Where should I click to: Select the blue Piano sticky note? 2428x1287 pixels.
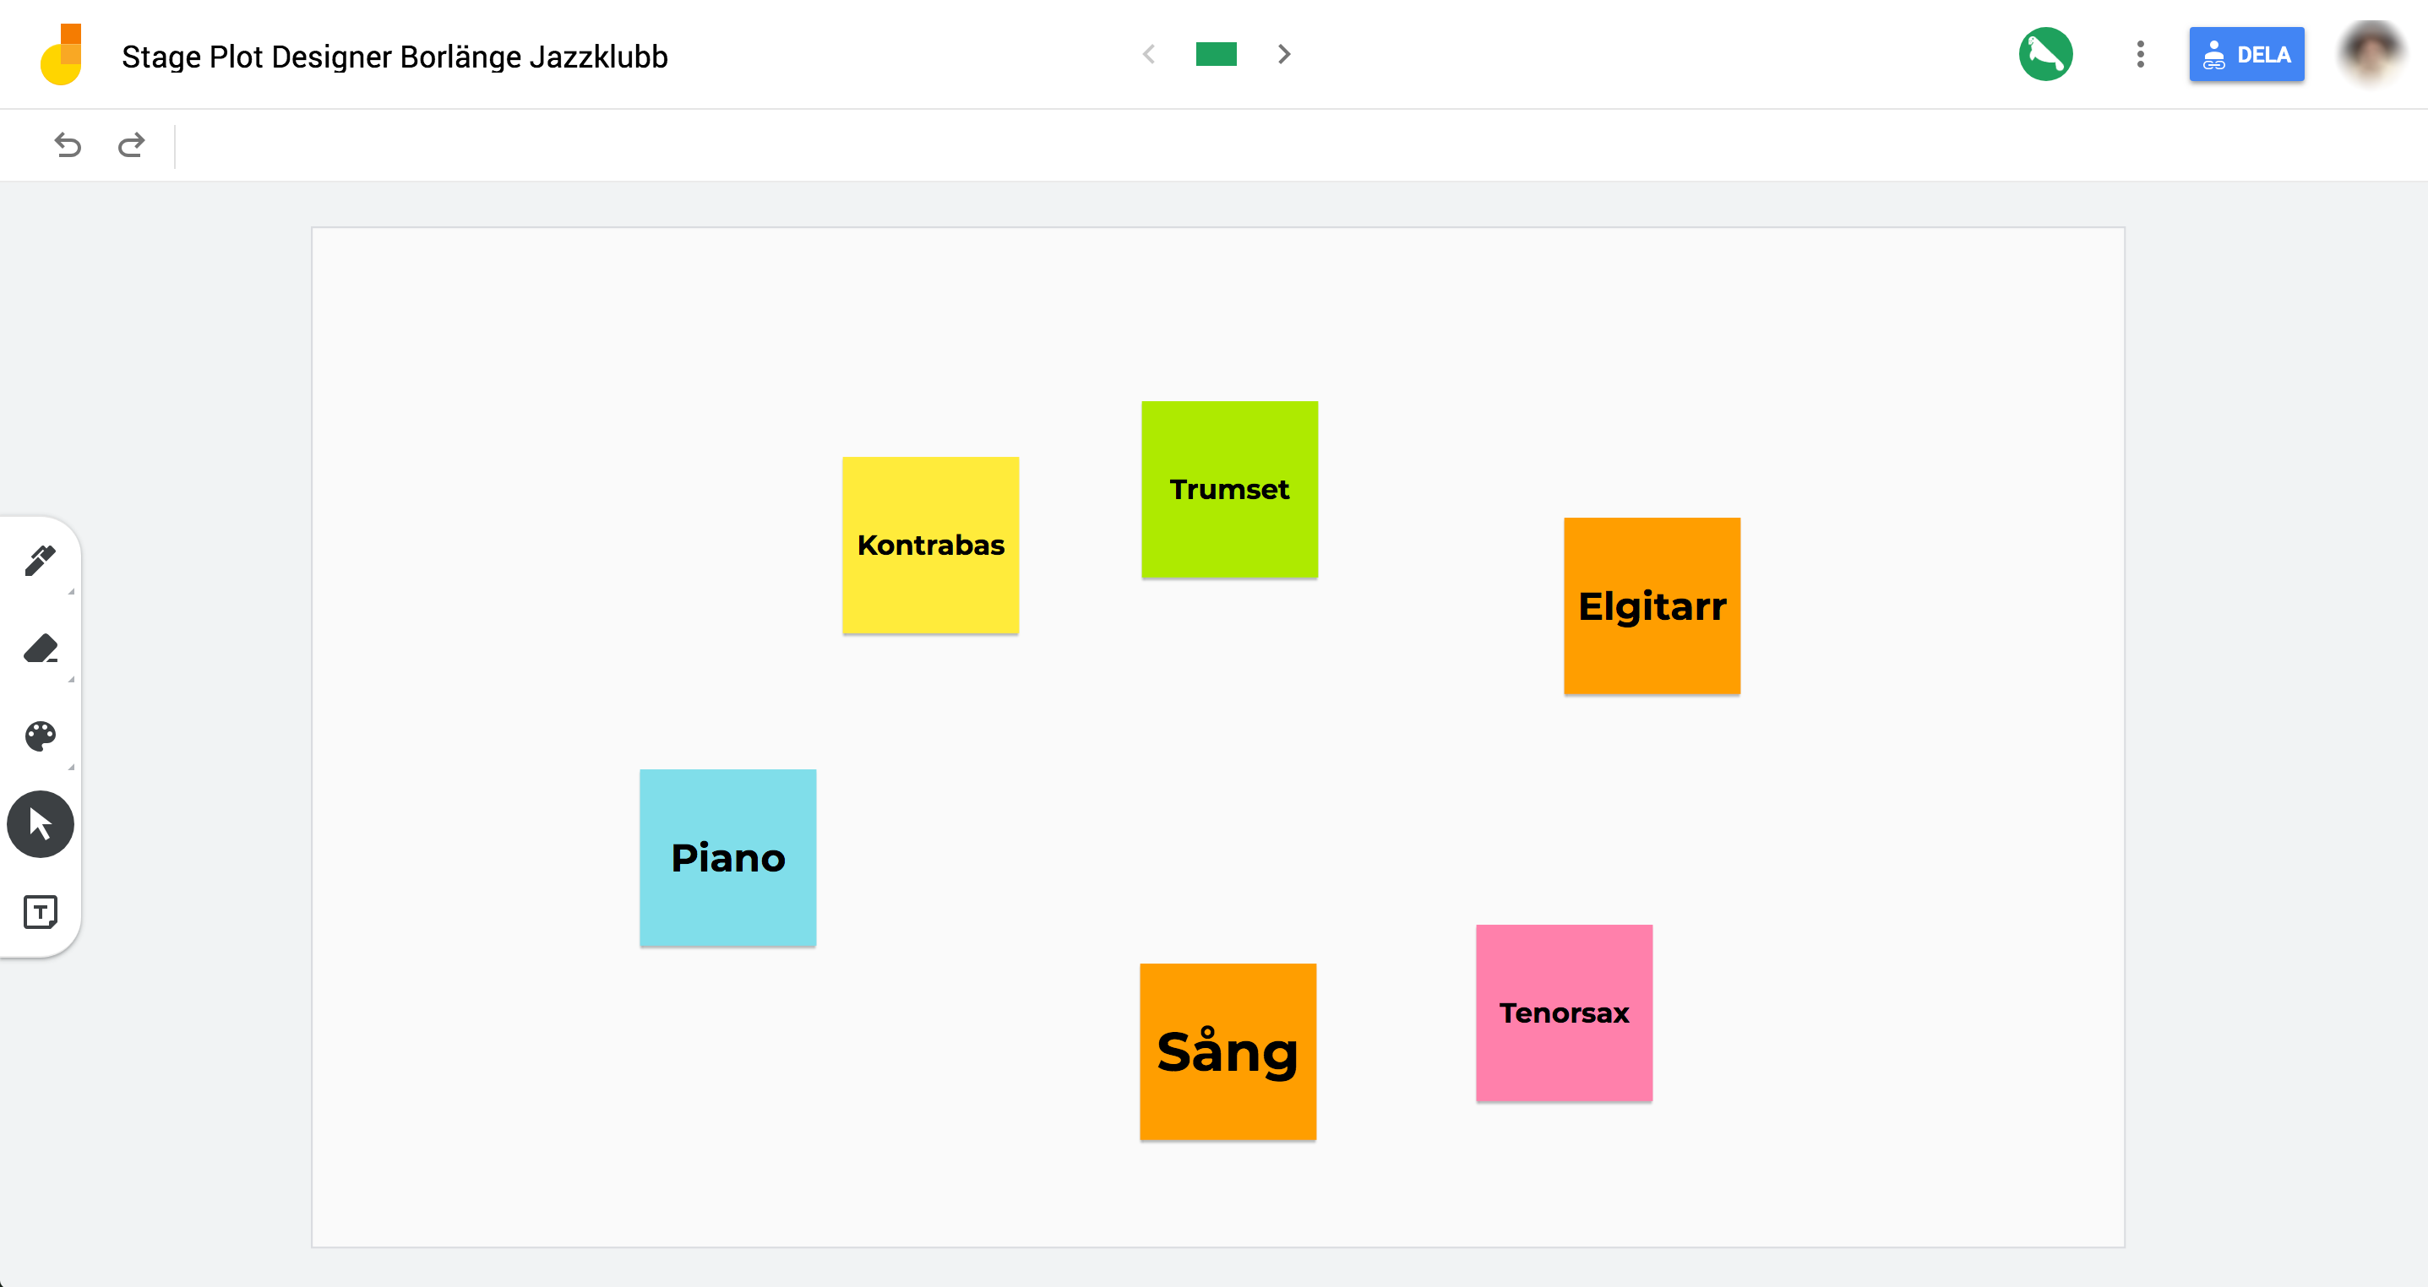[x=727, y=857]
